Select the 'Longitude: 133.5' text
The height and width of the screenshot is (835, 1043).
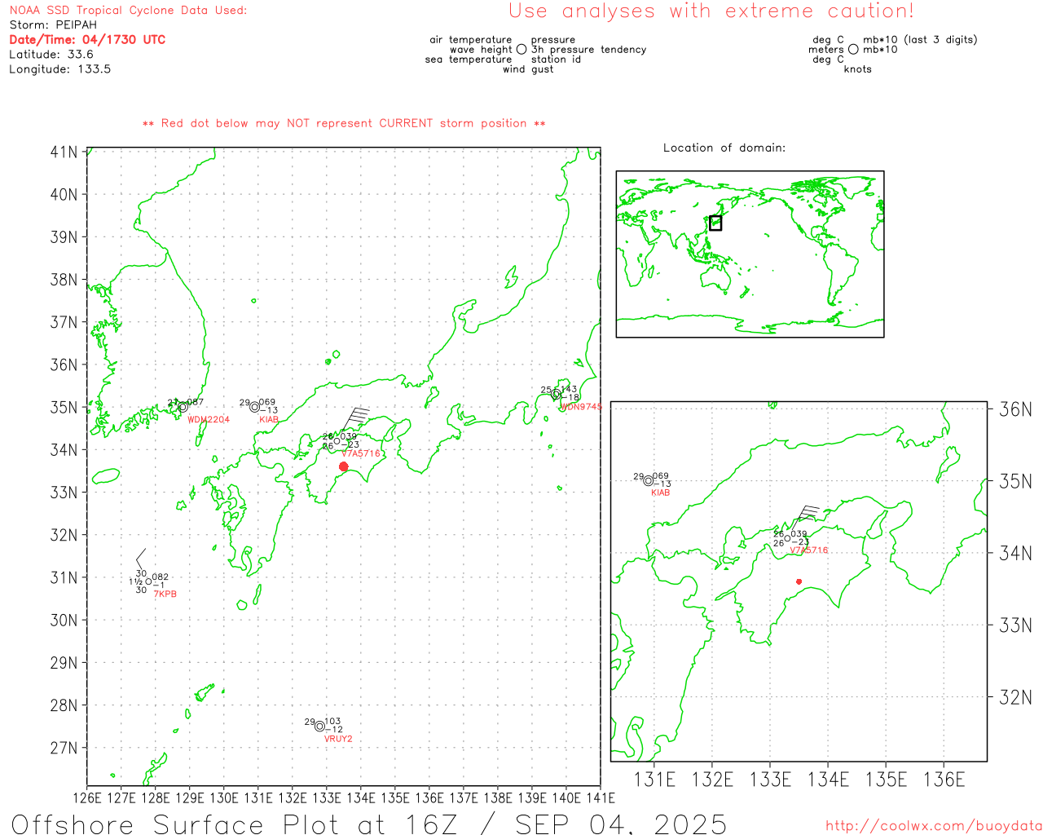point(60,69)
